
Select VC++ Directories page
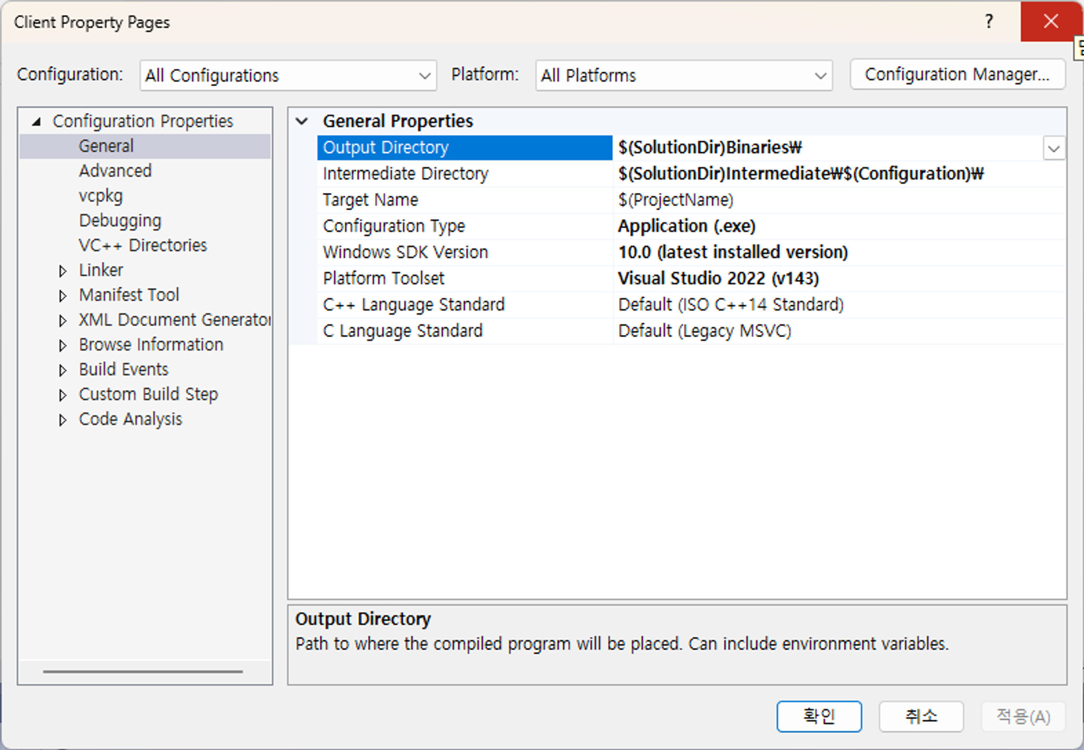pos(143,245)
